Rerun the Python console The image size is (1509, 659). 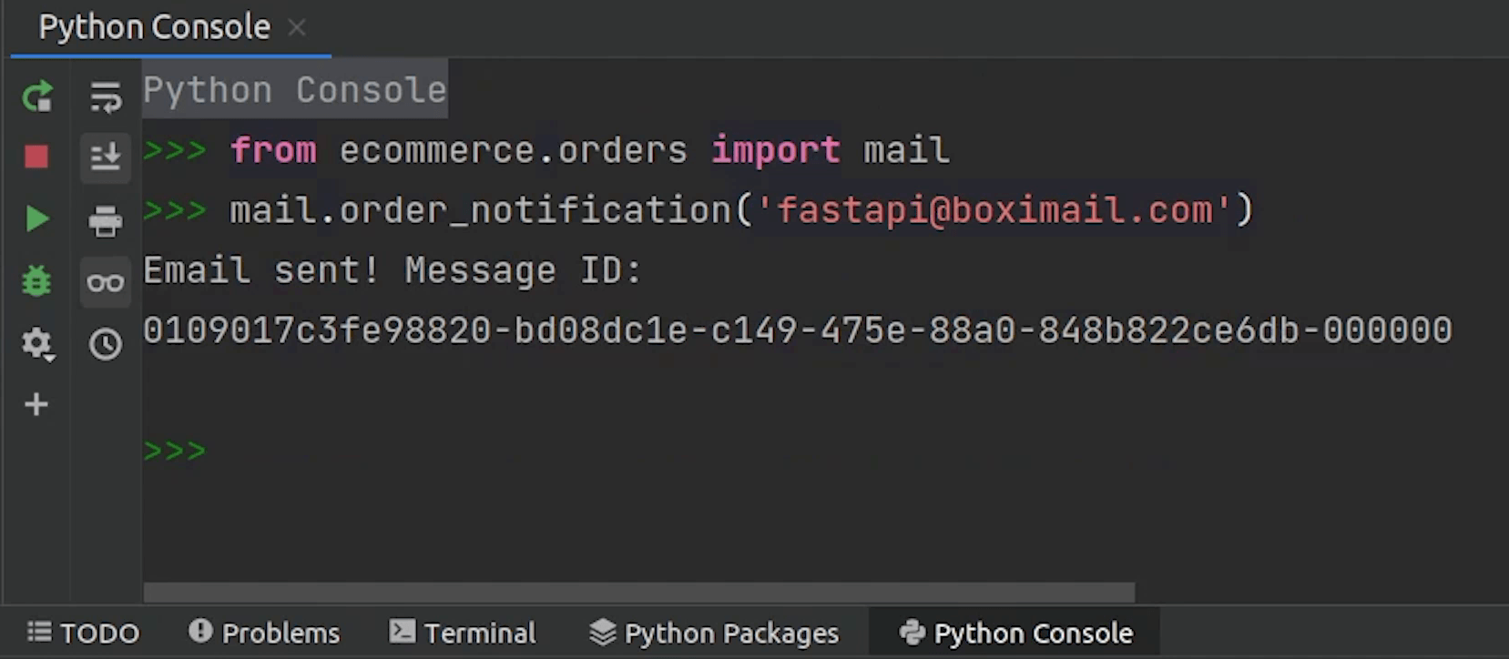pos(36,96)
